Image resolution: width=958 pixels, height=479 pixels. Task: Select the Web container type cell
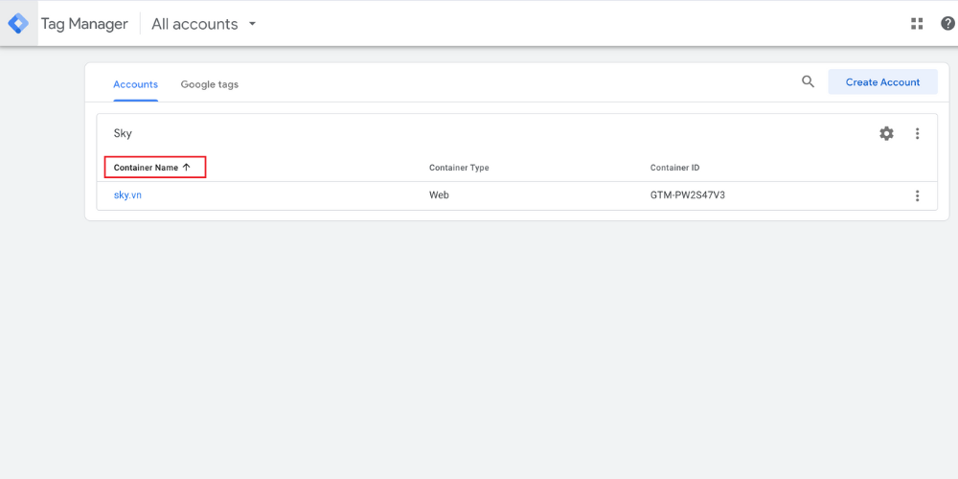coord(440,195)
